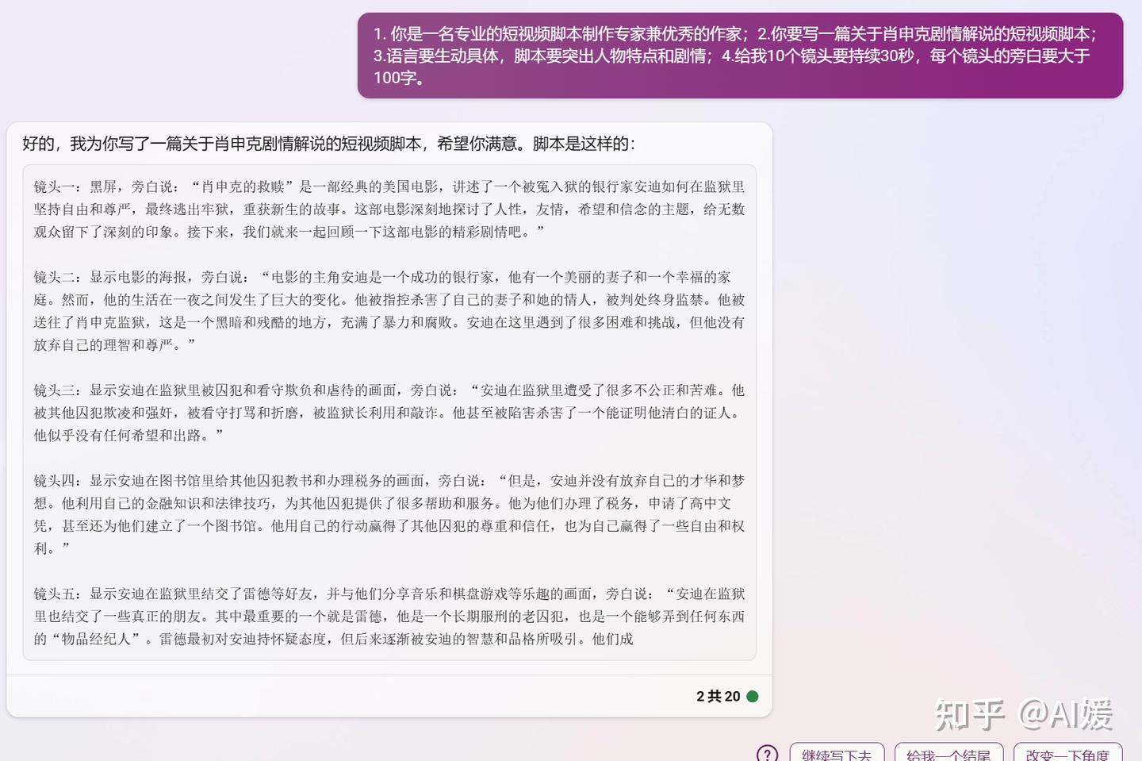Screen dimensions: 1142x761
Task: Select the 镜头三 prison abuse paragraph
Action: pos(388,413)
